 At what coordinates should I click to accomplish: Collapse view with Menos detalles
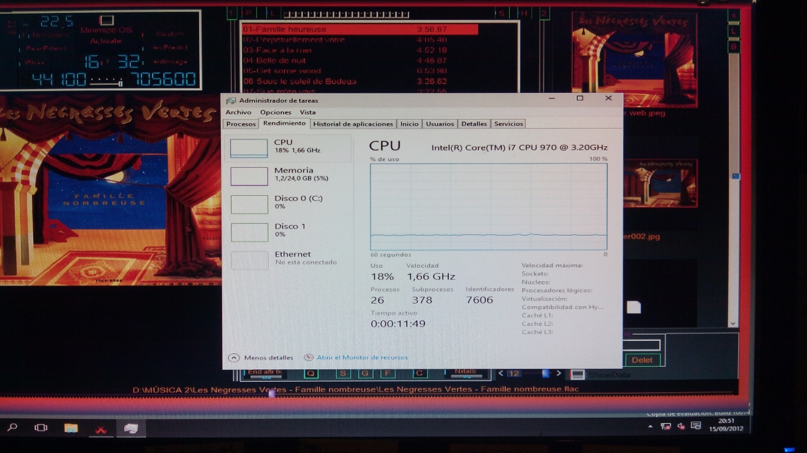pos(261,358)
